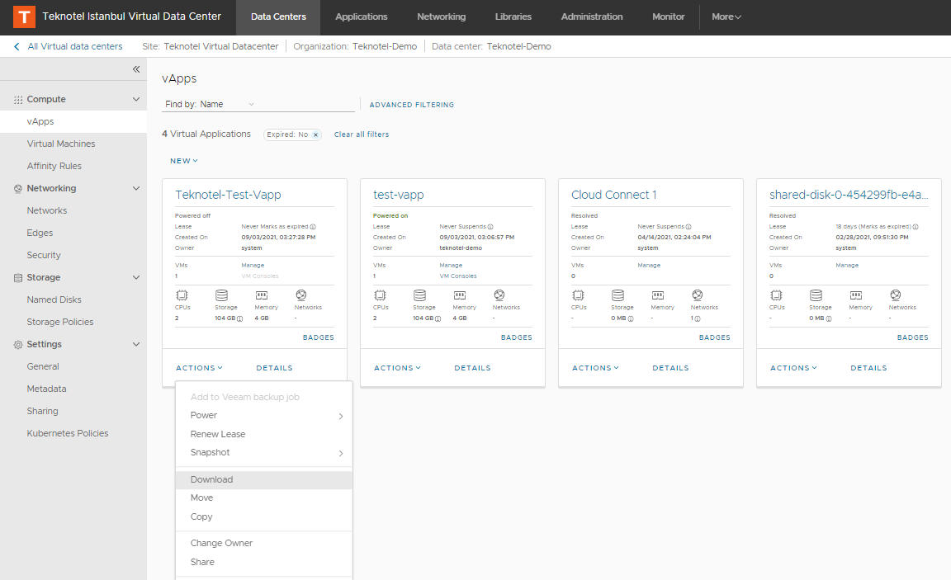Click the Storage icon on Teknotel-Test-Vapp card
Image resolution: width=951 pixels, height=580 pixels.
point(221,295)
